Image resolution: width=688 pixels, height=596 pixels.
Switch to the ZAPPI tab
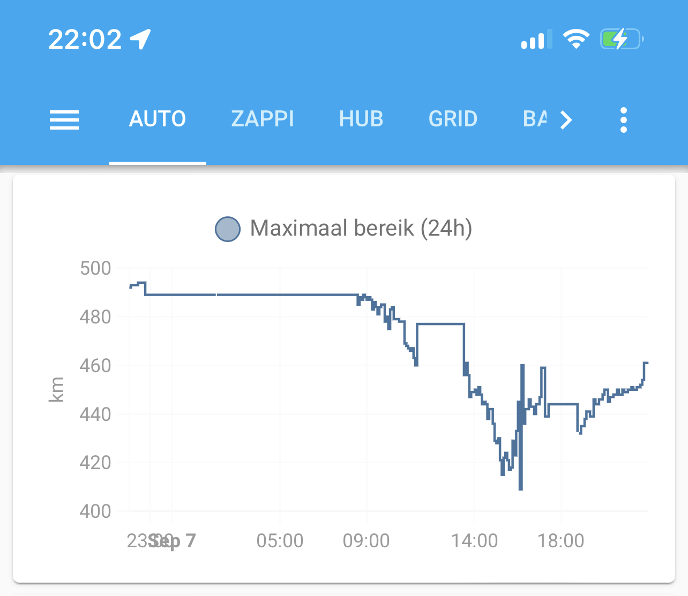click(263, 119)
